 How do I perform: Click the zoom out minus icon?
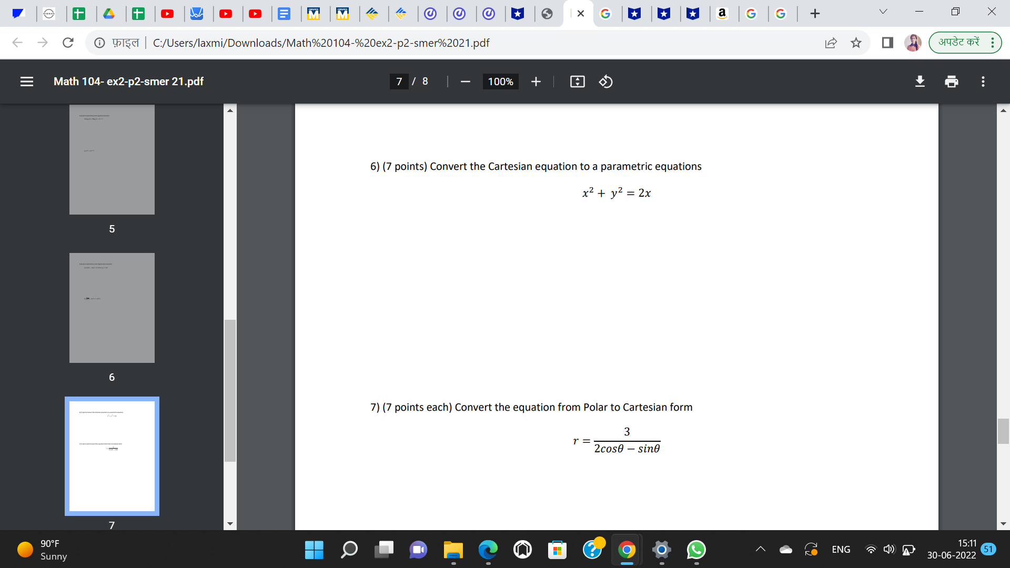pyautogui.click(x=465, y=82)
